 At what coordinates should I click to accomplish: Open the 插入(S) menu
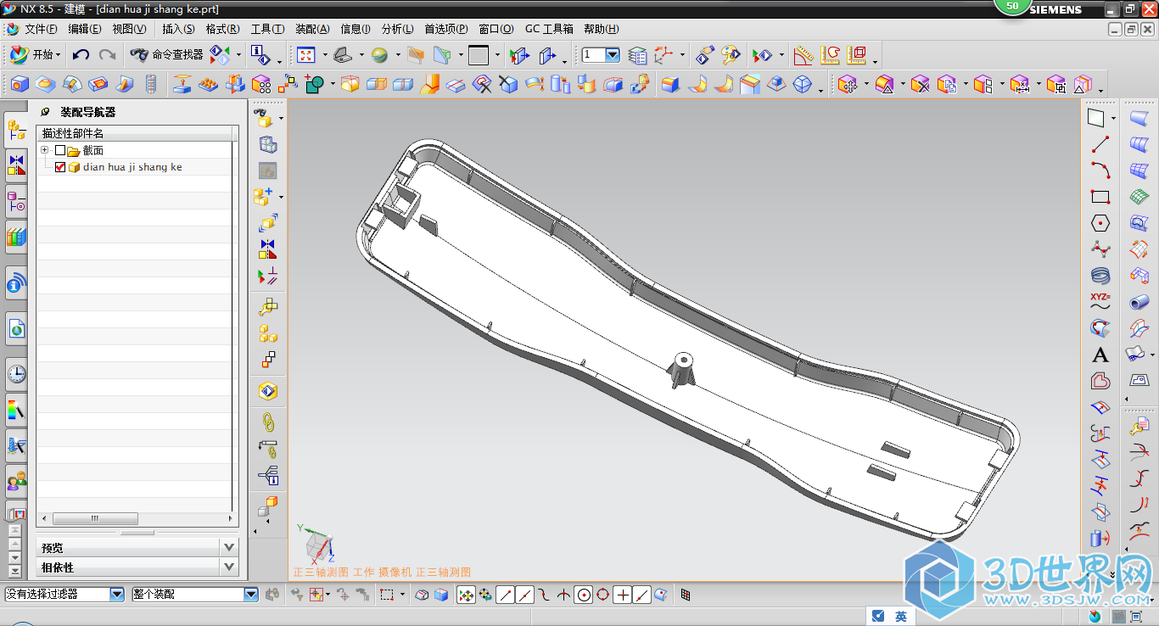click(x=178, y=29)
